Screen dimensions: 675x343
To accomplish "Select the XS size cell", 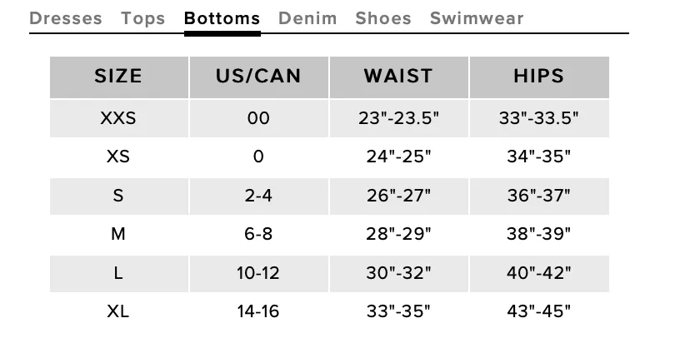I will 119,157.
